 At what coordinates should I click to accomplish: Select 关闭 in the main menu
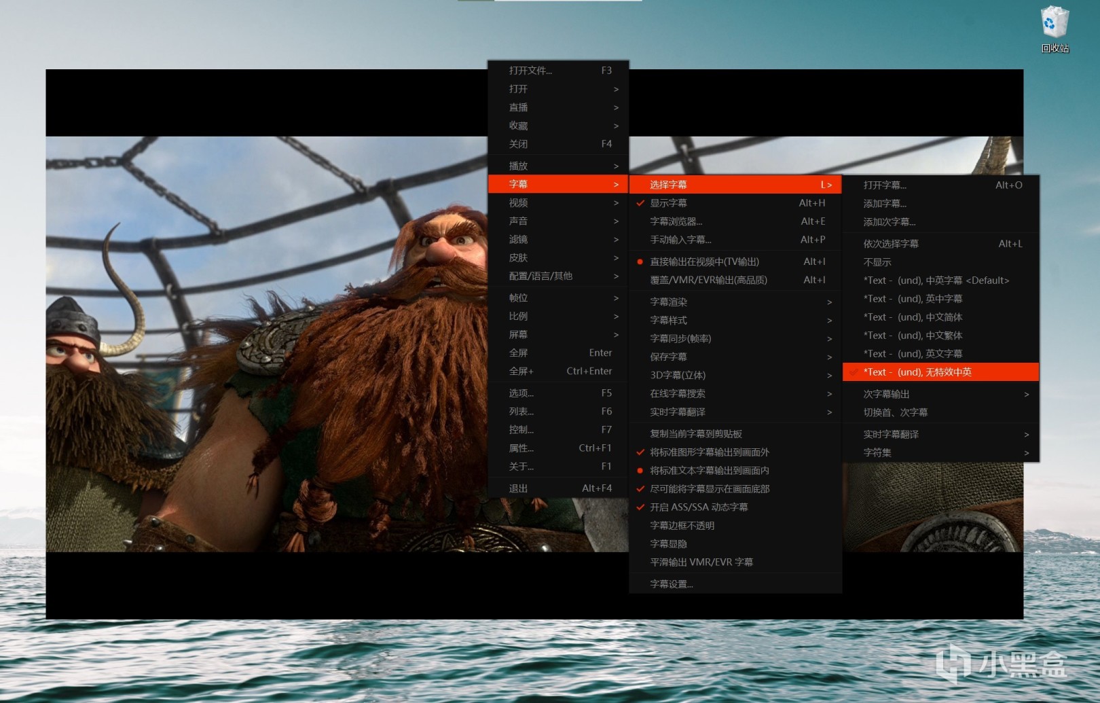[558, 144]
